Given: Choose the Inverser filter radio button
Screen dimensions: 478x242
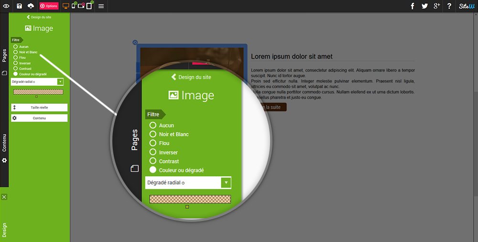Looking at the screenshot, I should pyautogui.click(x=16, y=63).
